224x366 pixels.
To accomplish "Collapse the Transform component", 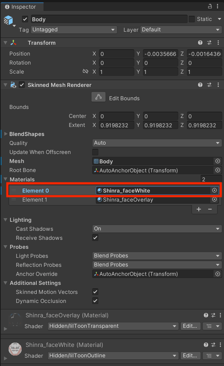I will [6, 43].
